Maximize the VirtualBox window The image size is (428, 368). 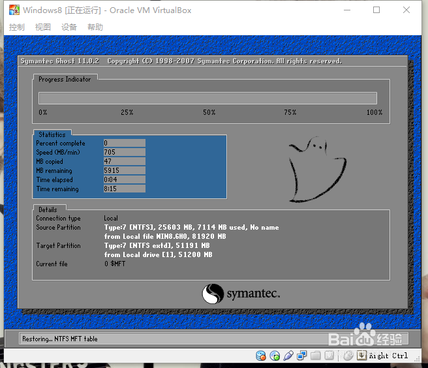coord(376,10)
